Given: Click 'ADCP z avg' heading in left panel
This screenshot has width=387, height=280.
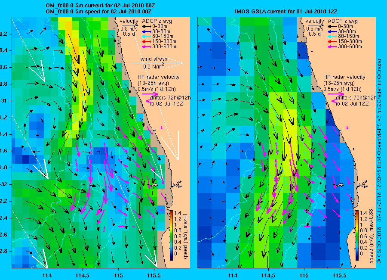Looking at the screenshot, I should (x=157, y=21).
